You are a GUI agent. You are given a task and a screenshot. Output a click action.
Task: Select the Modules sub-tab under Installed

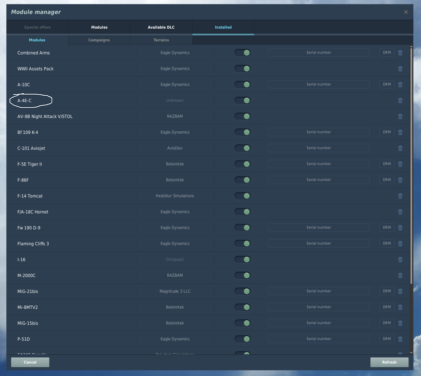pos(37,40)
